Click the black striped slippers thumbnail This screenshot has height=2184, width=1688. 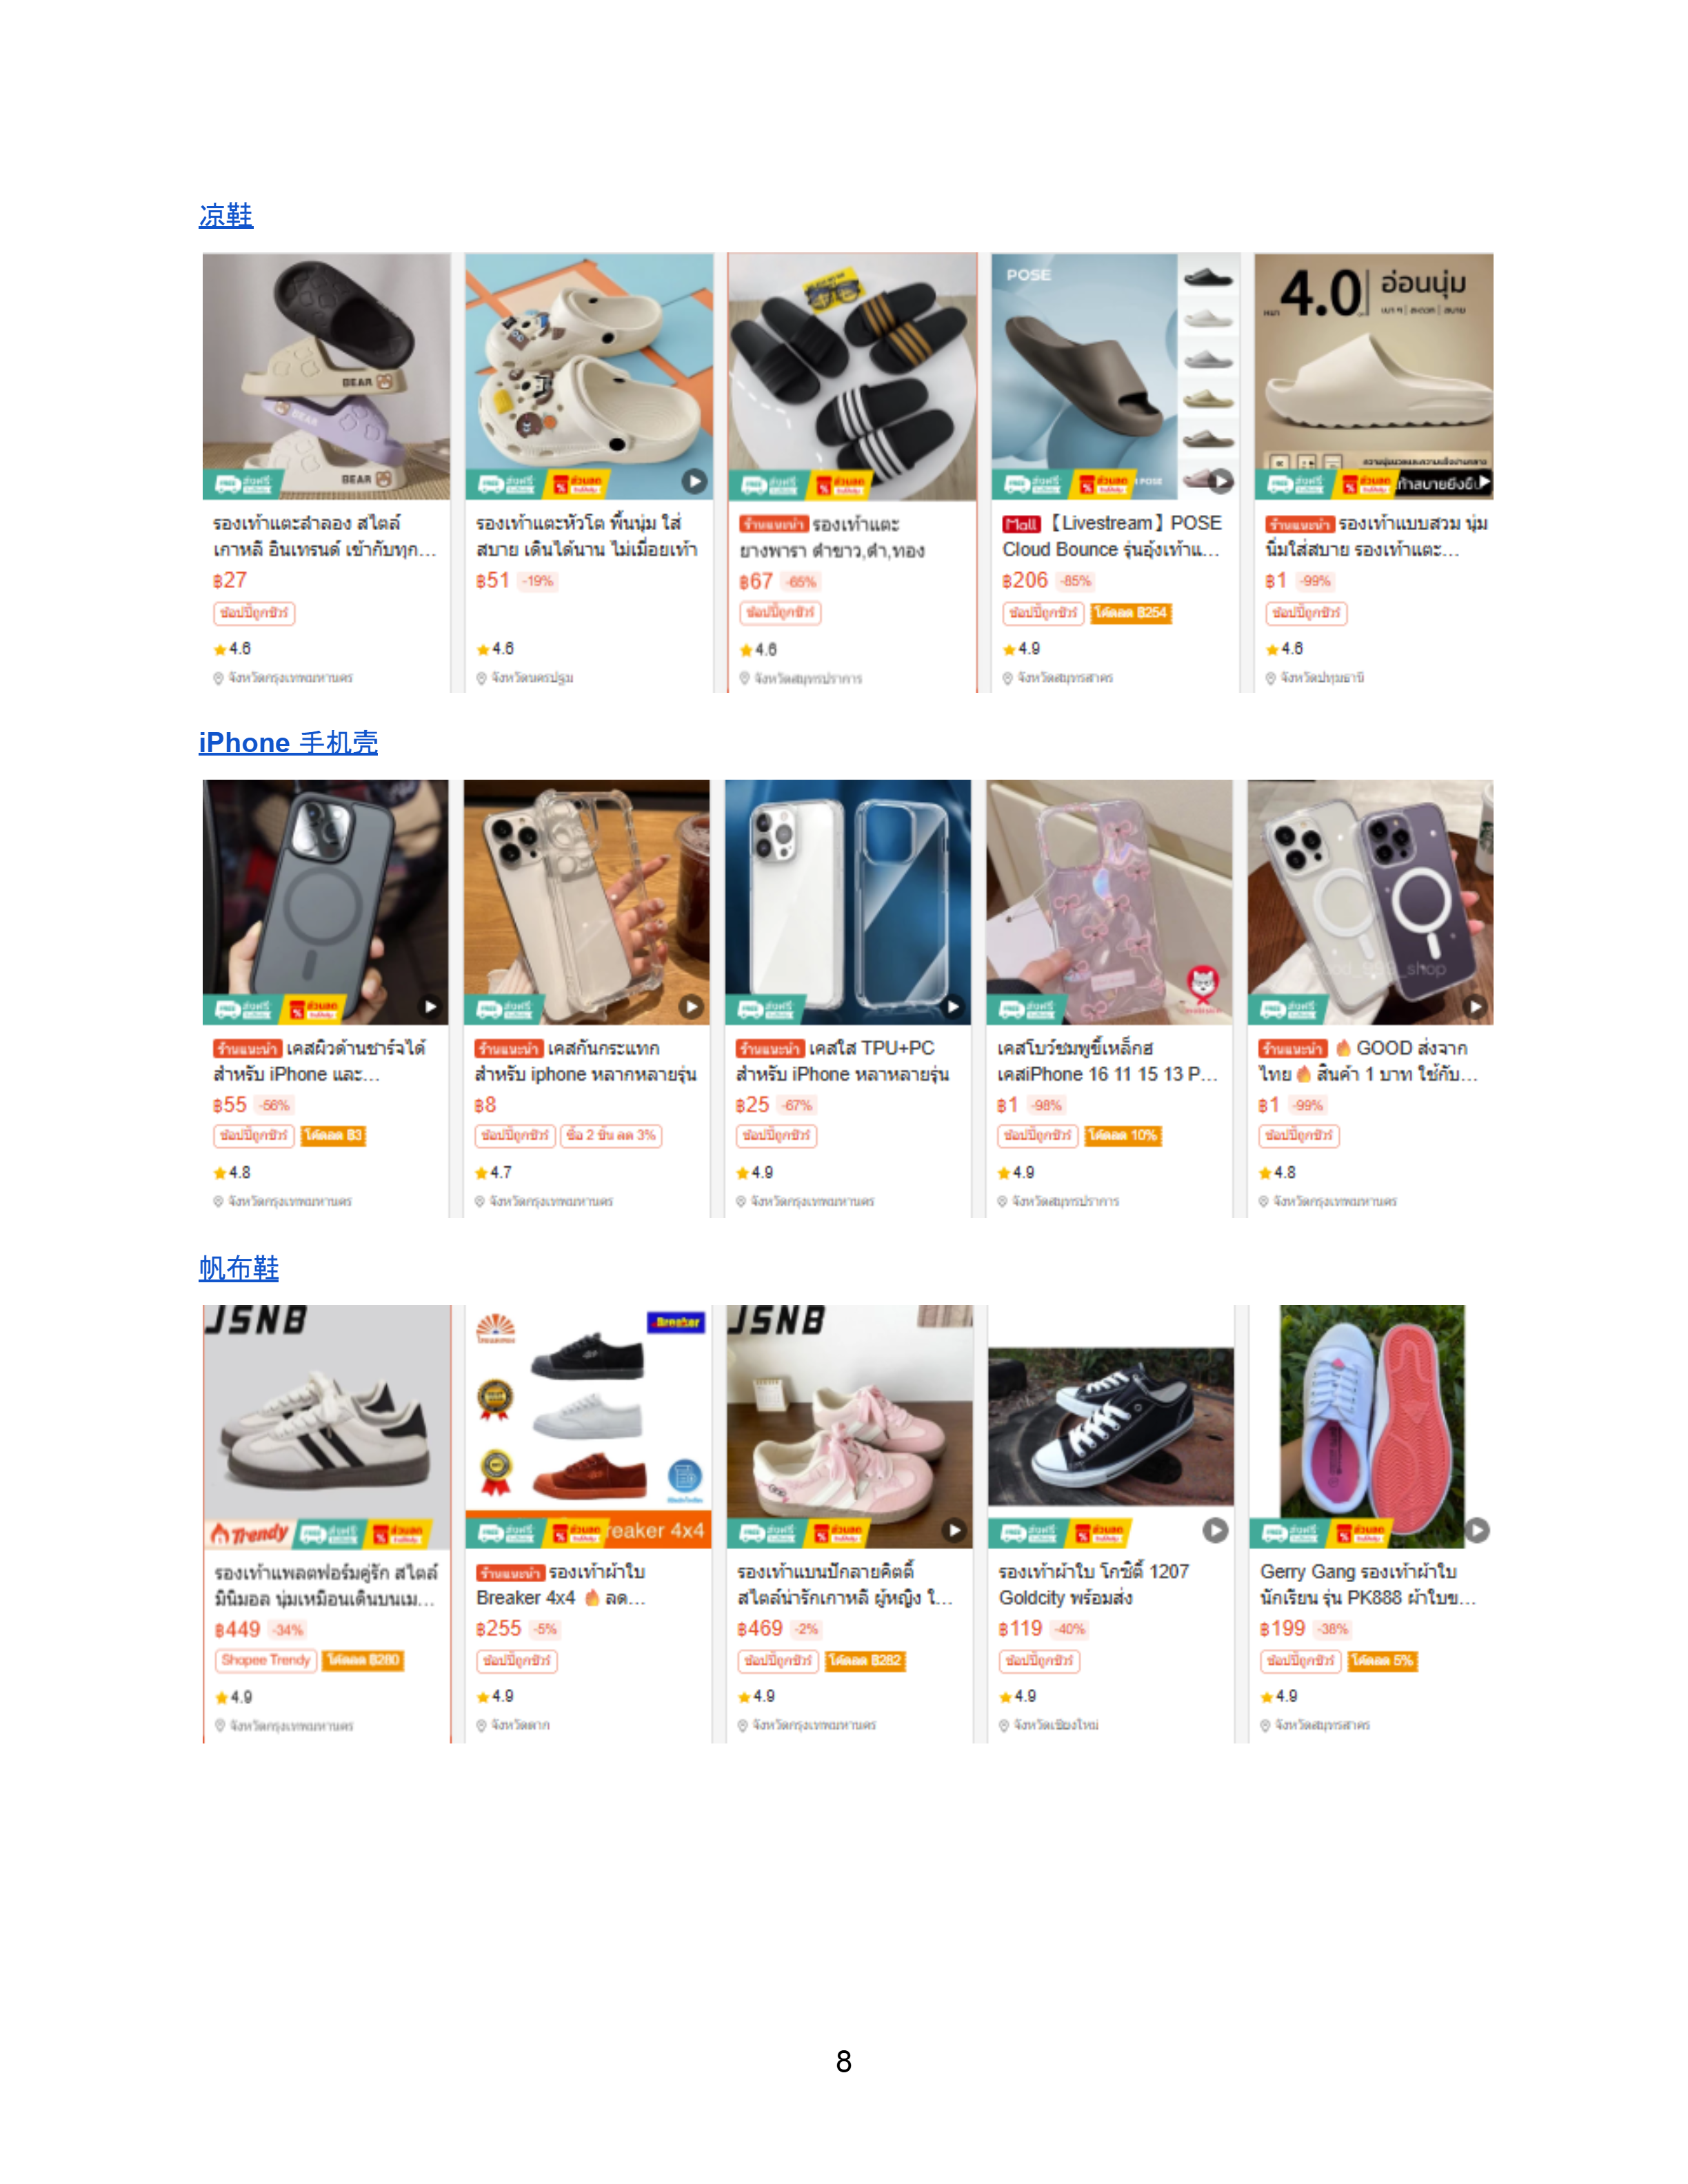[852, 376]
